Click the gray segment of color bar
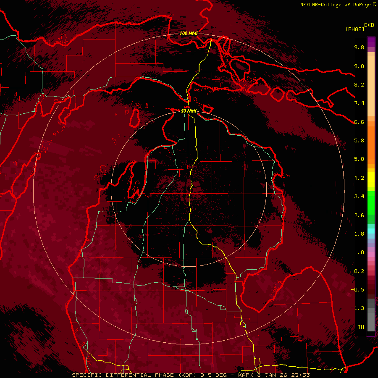This screenshot has height=378, width=378. click(371, 315)
